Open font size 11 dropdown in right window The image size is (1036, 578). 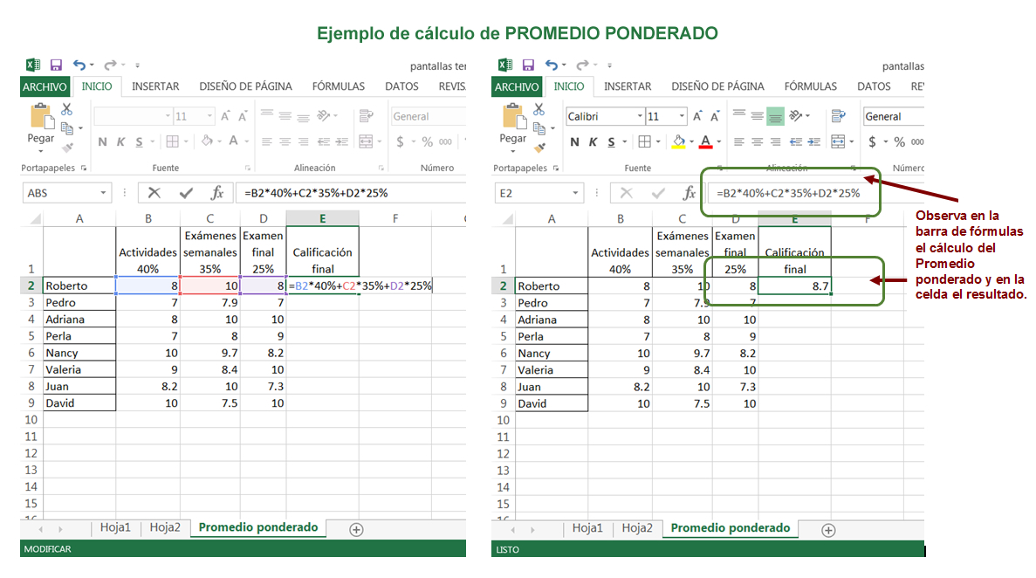(682, 116)
